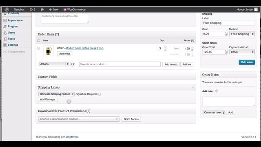
Task: Click the WooCommerce admin bar item
Action: click(x=75, y=9)
